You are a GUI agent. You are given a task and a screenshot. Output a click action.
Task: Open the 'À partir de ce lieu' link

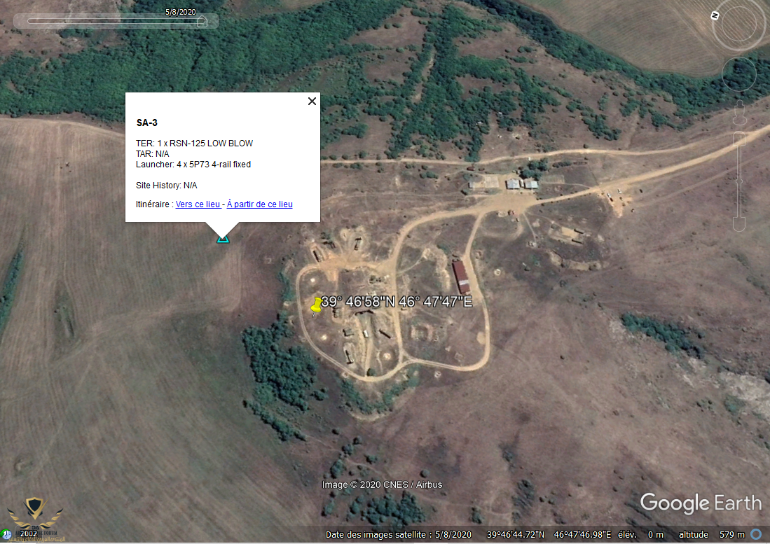tap(259, 204)
